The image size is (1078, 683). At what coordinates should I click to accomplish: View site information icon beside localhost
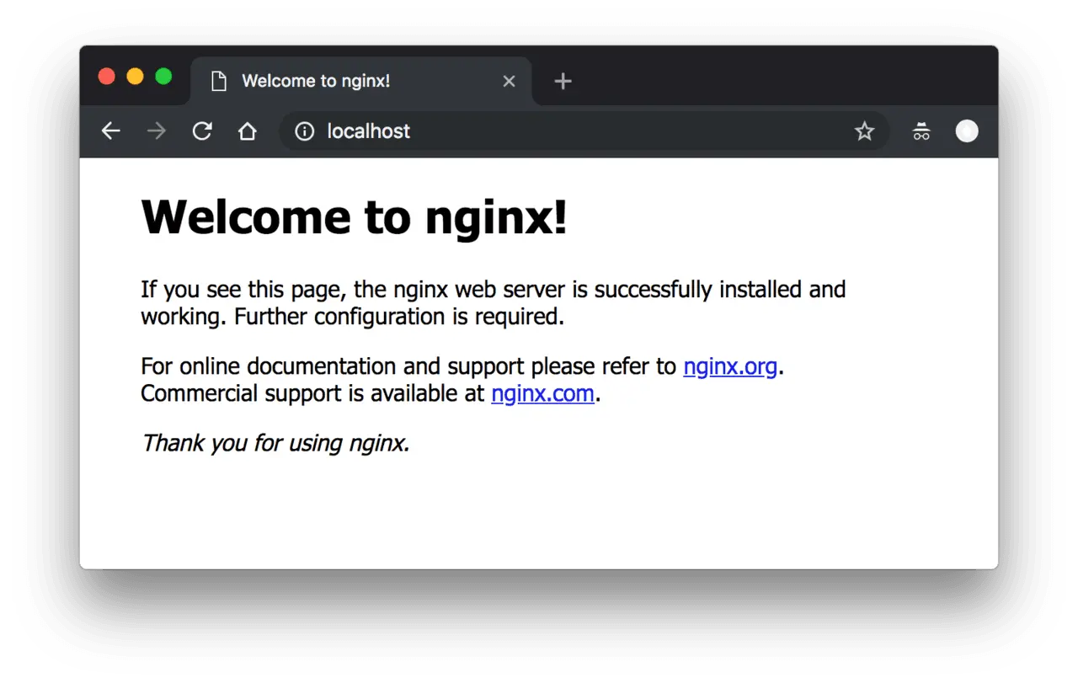tap(304, 131)
